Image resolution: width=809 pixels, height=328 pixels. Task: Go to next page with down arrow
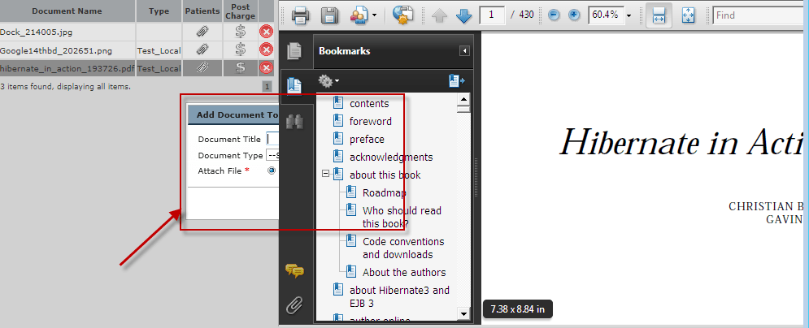click(463, 15)
